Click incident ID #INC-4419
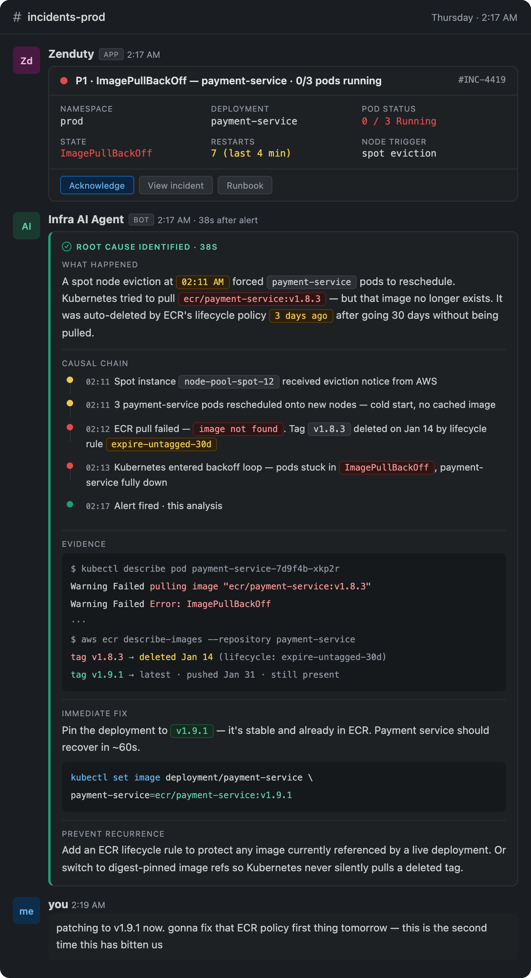 [482, 79]
